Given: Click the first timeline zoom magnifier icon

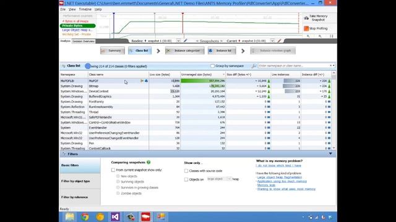Looking at the screenshot, I should click(308, 36).
